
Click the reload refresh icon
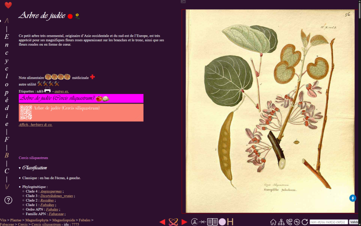coord(305,222)
